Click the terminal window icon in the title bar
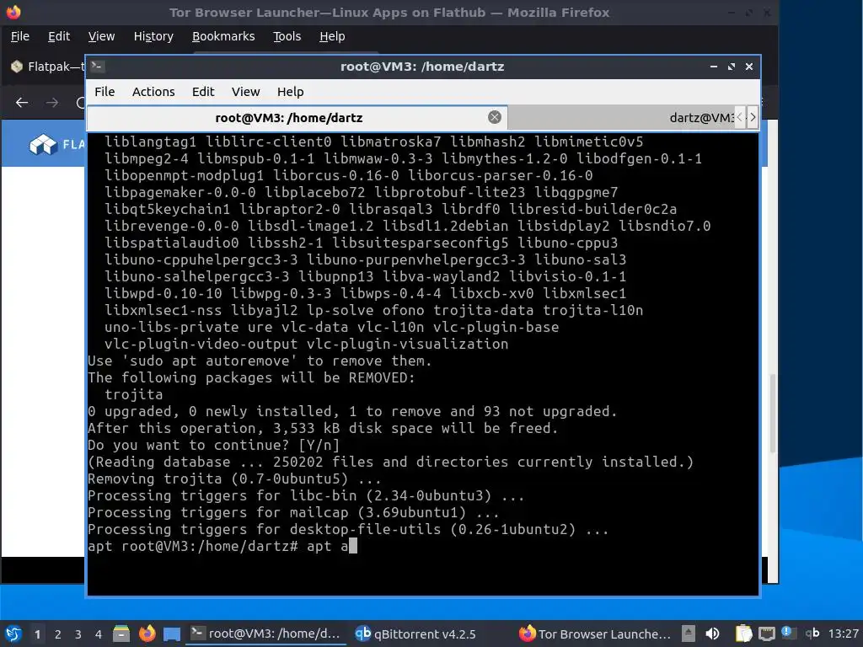Image resolution: width=863 pixels, height=647 pixels. (x=98, y=67)
